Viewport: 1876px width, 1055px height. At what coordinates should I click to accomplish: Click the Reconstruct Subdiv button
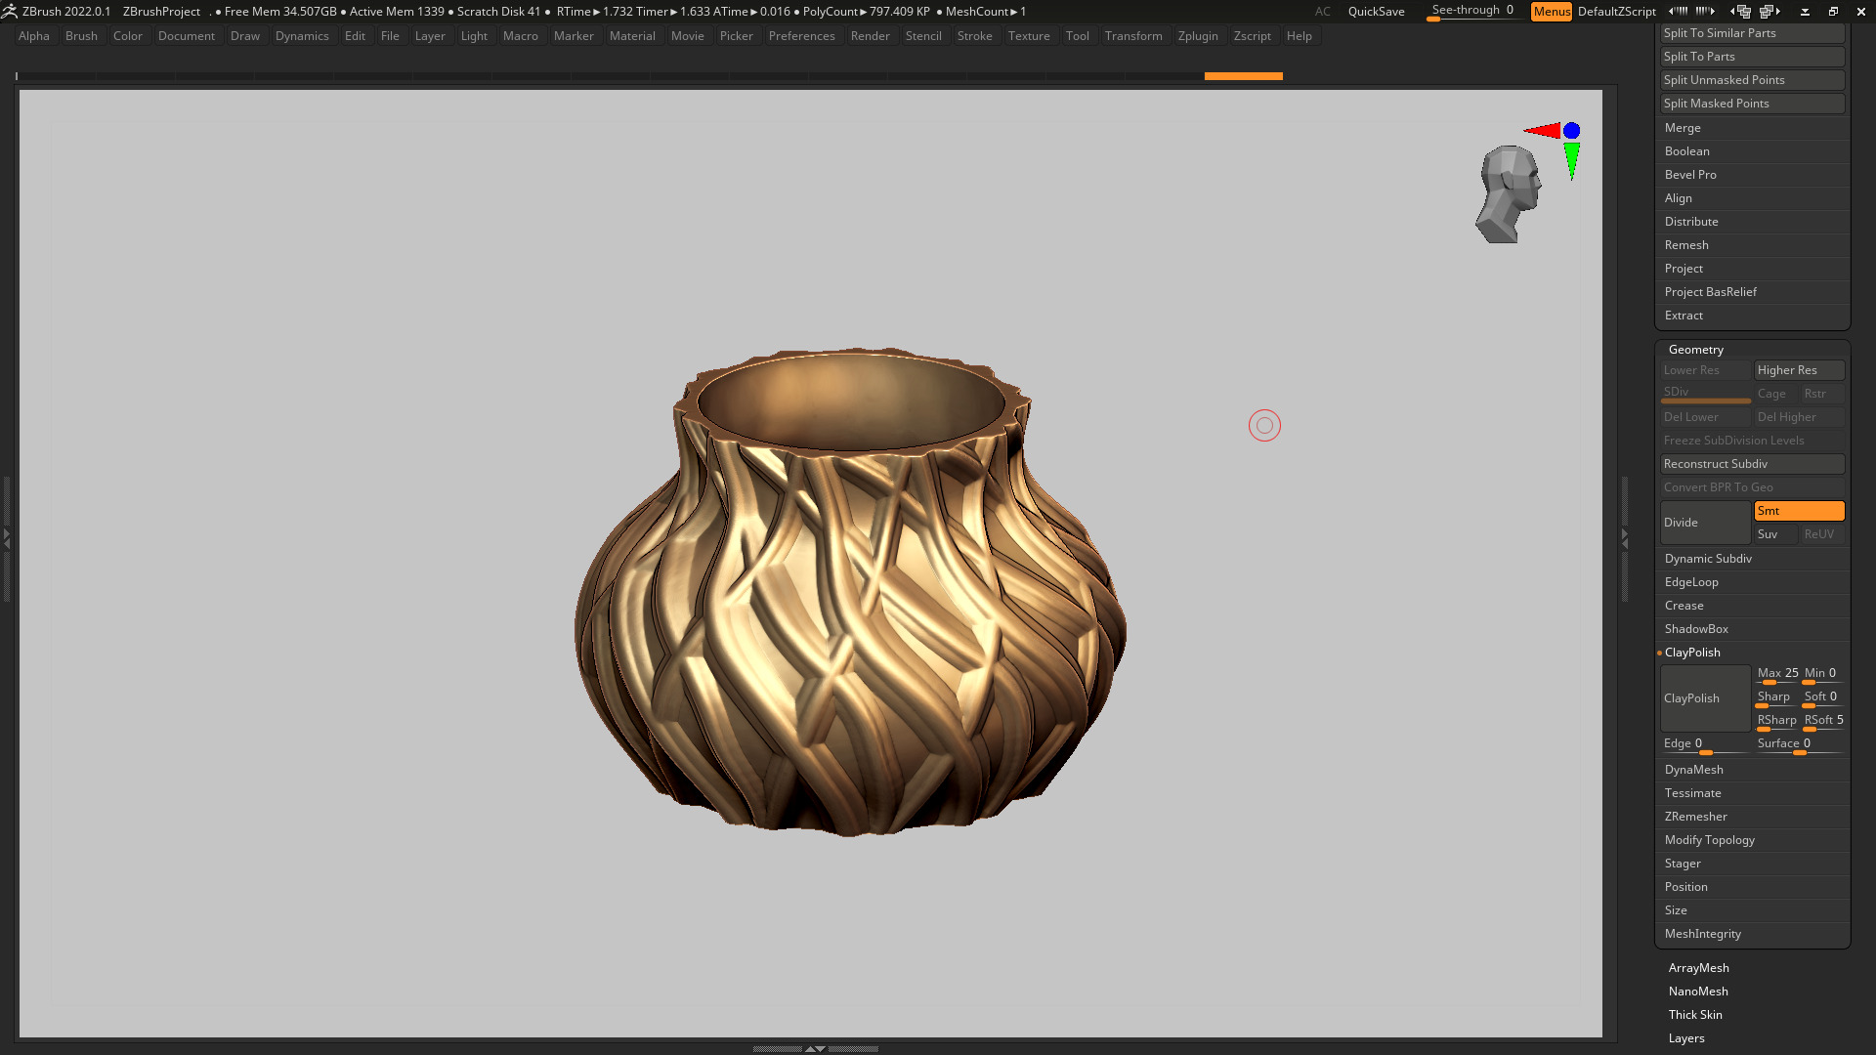click(1752, 464)
